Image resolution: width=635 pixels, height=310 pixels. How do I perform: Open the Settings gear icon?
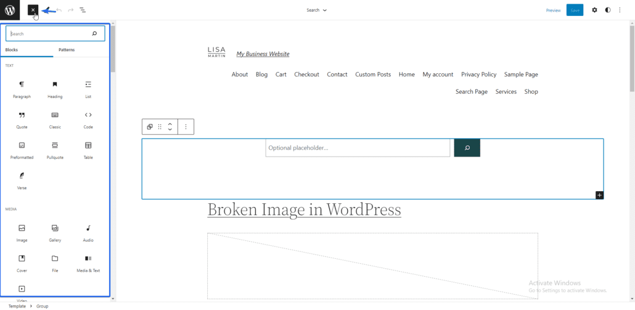pos(594,10)
